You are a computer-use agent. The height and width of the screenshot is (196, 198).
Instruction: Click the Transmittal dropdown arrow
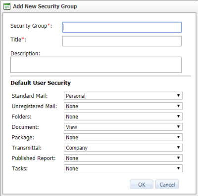tap(178, 148)
